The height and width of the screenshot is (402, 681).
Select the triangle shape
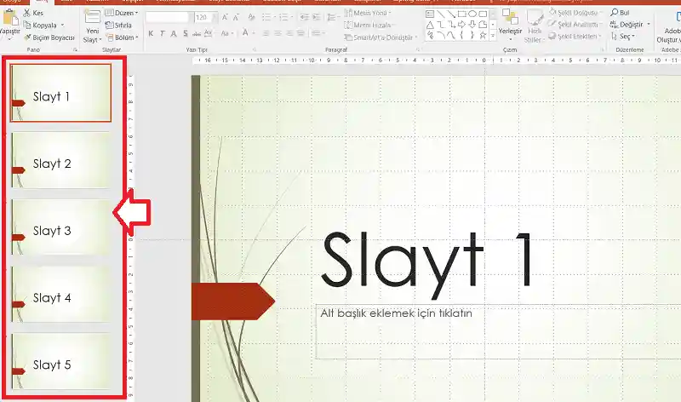[430, 25]
